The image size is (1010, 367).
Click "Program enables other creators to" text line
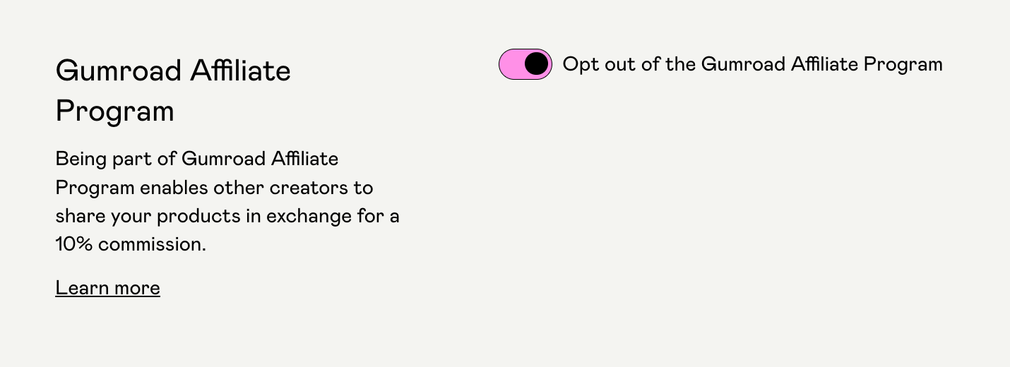214,188
